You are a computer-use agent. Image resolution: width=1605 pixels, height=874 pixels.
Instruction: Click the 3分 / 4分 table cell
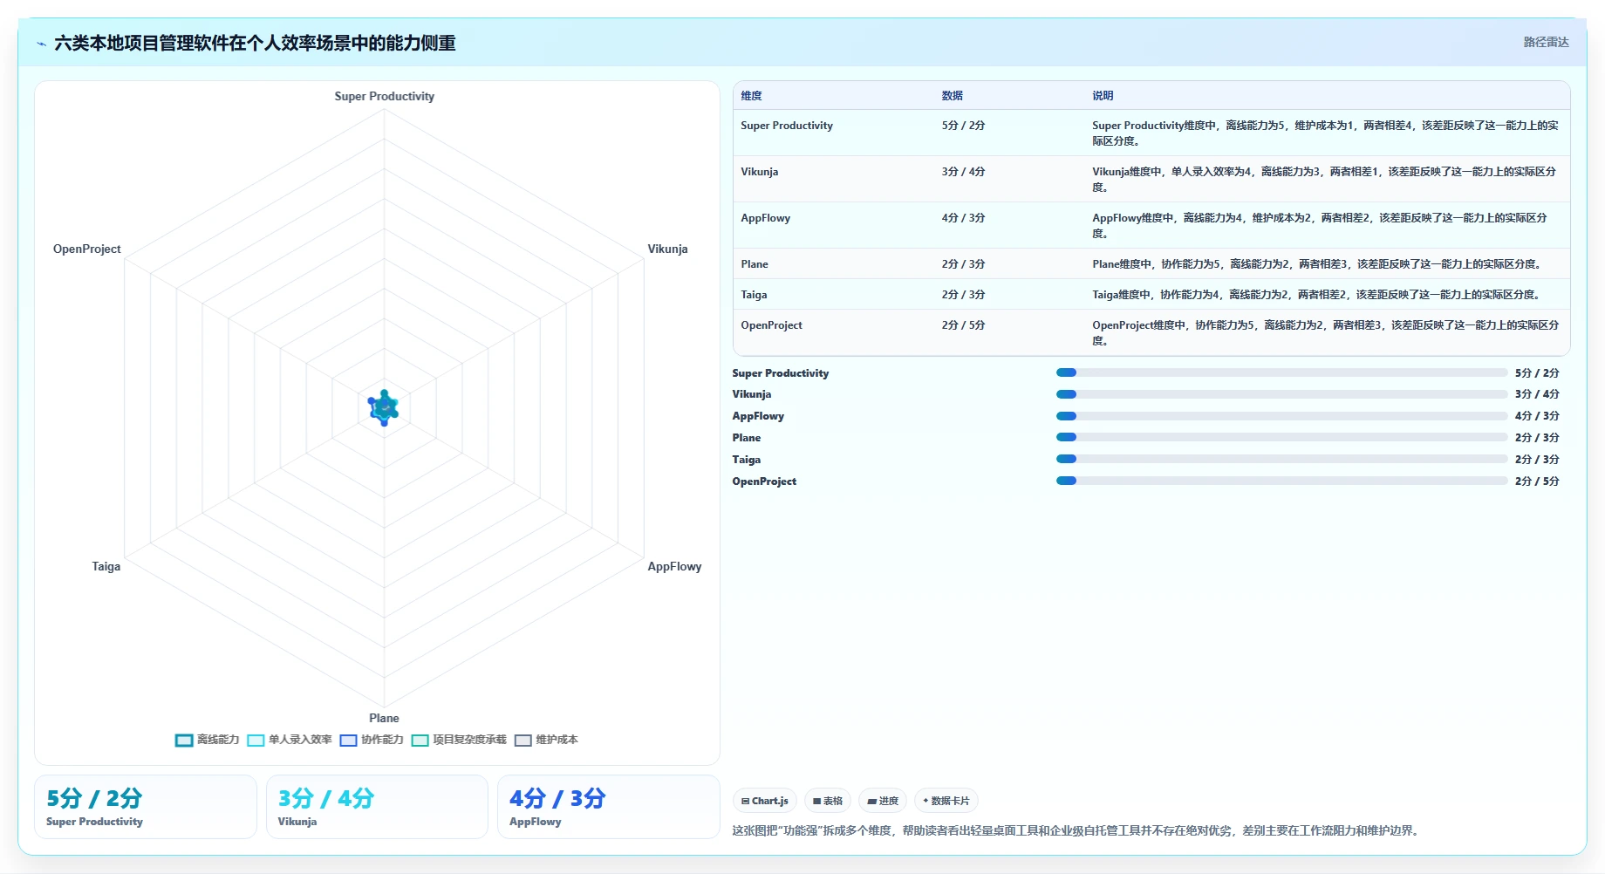click(963, 172)
